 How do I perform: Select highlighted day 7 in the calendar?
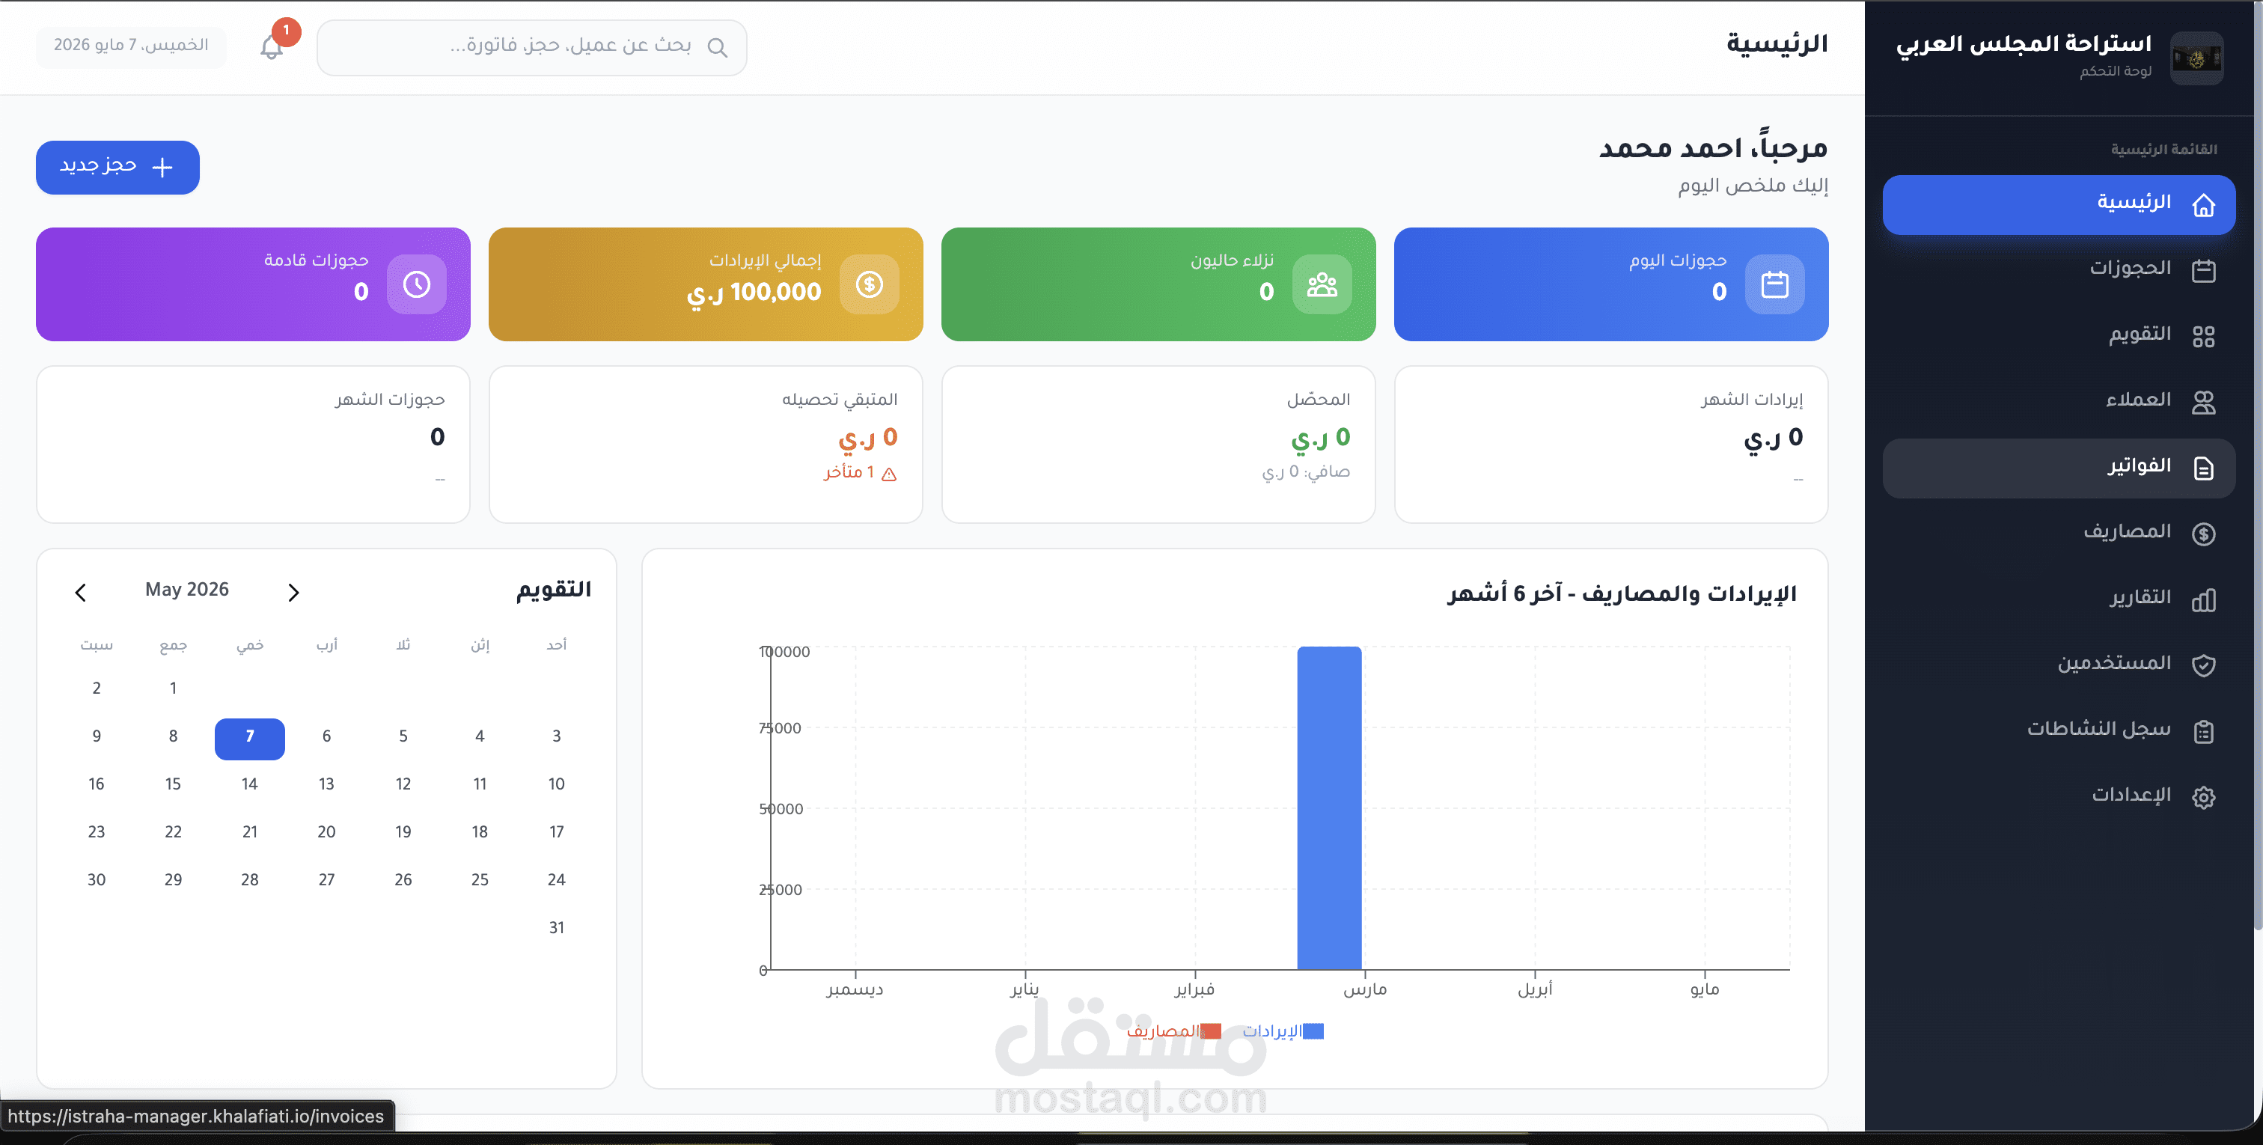coord(249,738)
